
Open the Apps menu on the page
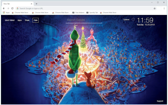[20, 20]
